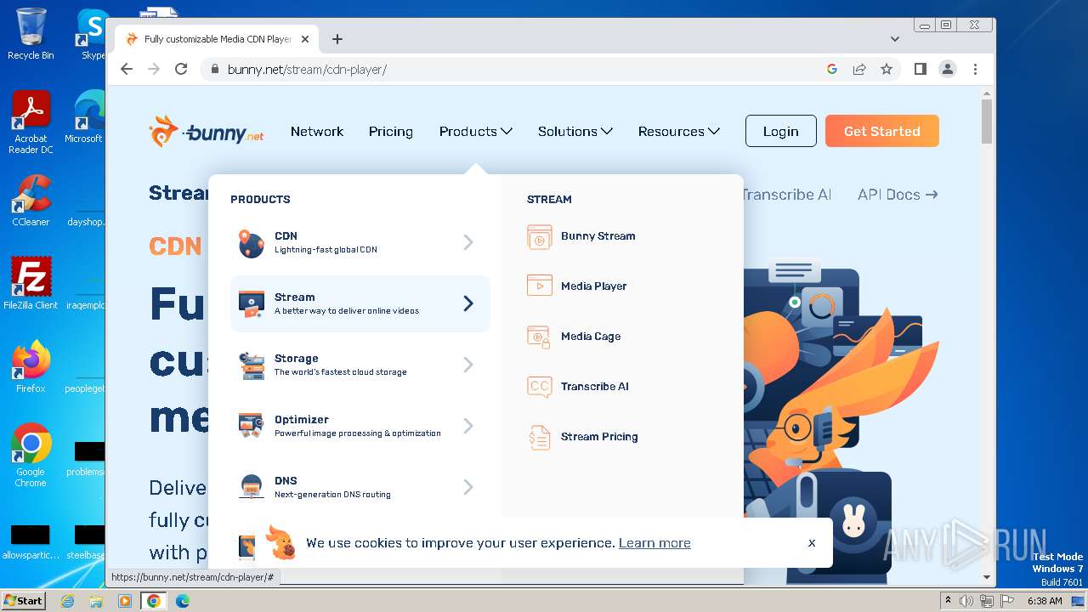
Task: Select the Optimizer product icon
Action: pyautogui.click(x=251, y=427)
